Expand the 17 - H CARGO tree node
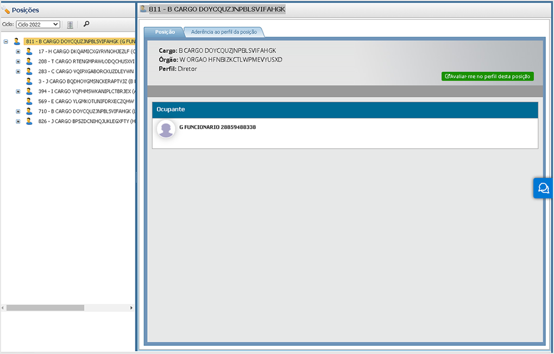 point(18,52)
